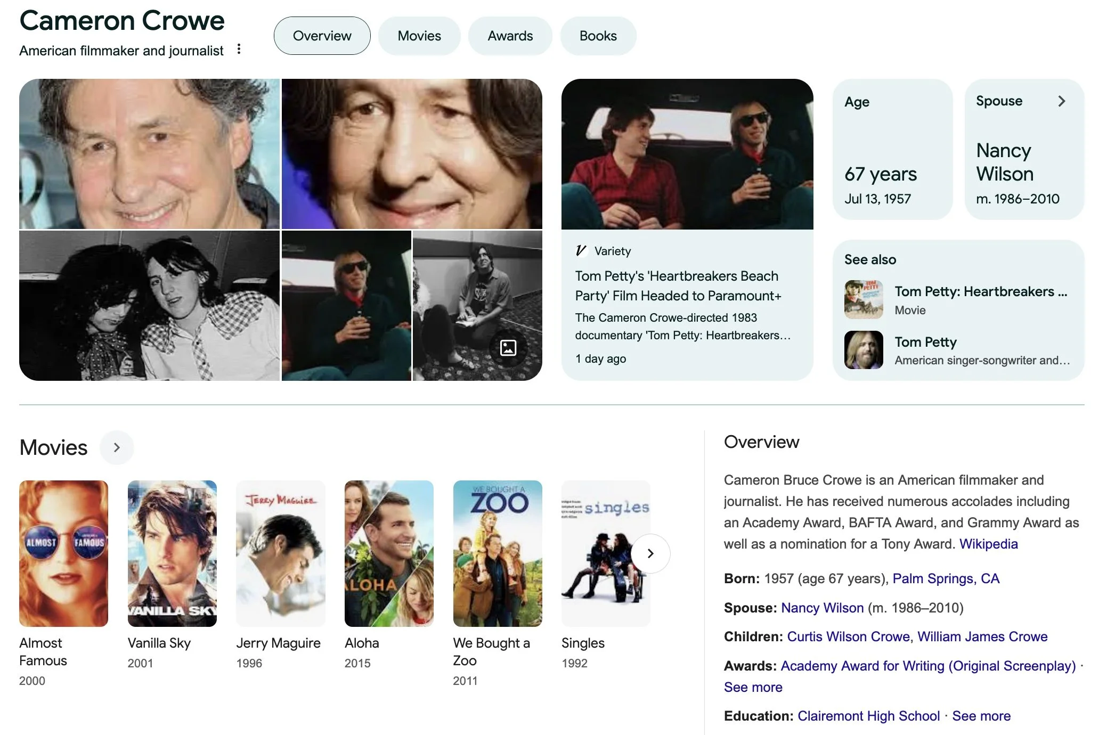Open the Almost Famous movie poster
Viewport: 1107px width, 735px height.
[x=63, y=553]
